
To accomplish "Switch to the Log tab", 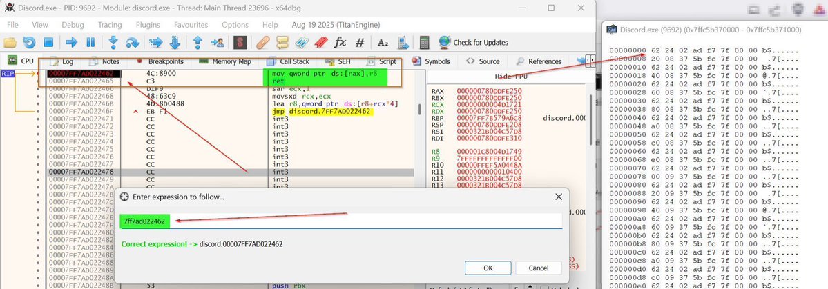I will 61,61.
